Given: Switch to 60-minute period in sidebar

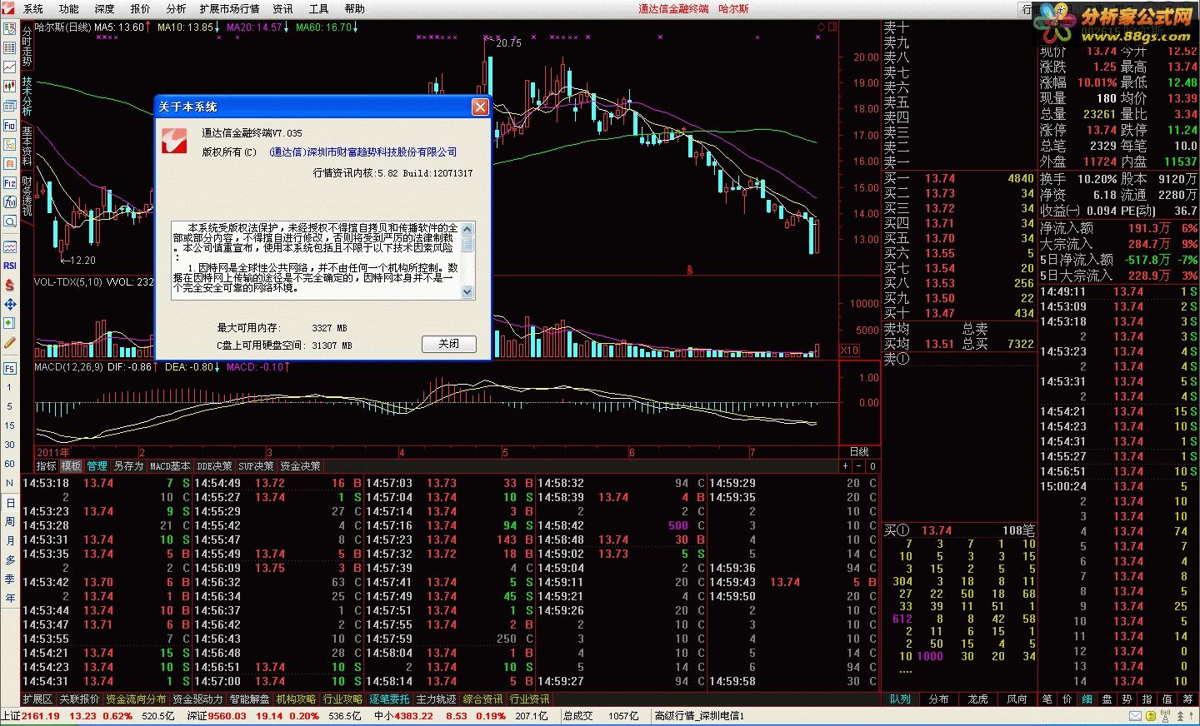Looking at the screenshot, I should [x=10, y=464].
